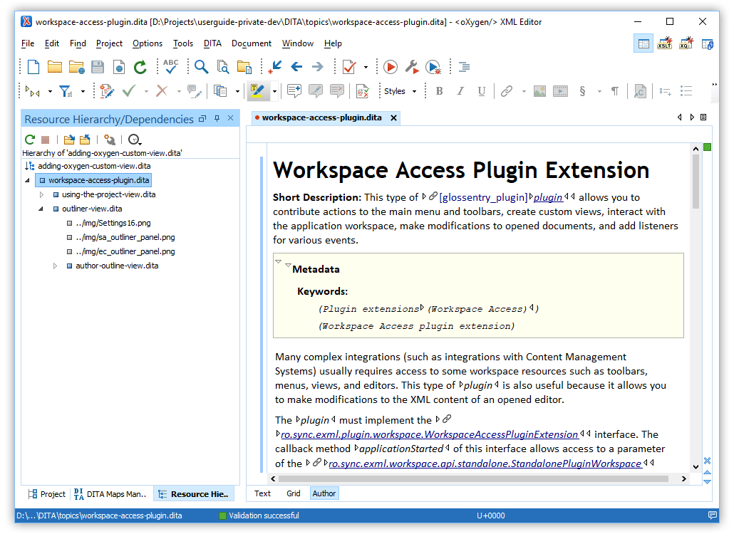734x534 pixels.
Task: Open Find/Replace magnifier icon
Action: [201, 67]
